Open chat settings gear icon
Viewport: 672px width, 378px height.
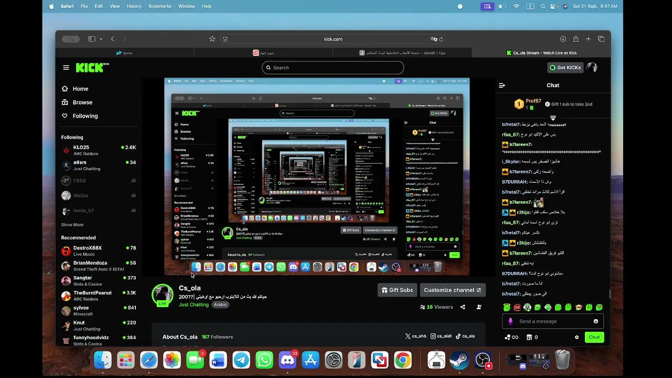click(x=576, y=337)
